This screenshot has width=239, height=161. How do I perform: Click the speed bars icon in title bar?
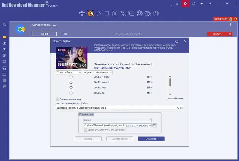coord(194,4)
